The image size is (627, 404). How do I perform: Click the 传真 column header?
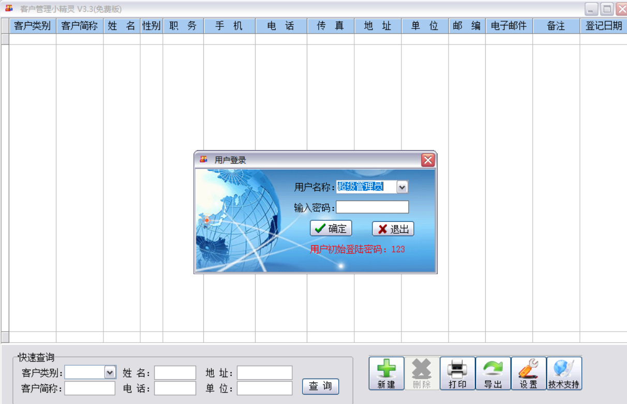click(x=331, y=26)
